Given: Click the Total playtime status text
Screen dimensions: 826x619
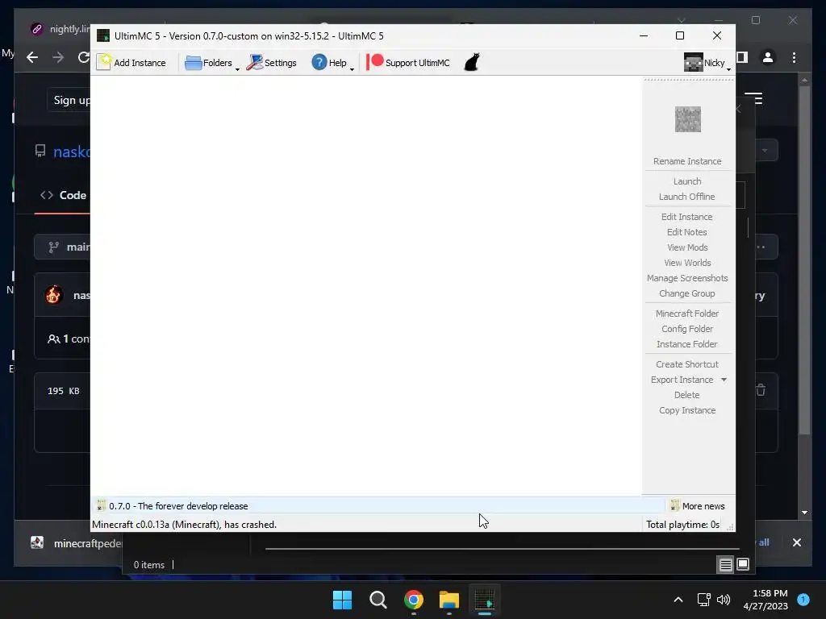Looking at the screenshot, I should click(682, 525).
